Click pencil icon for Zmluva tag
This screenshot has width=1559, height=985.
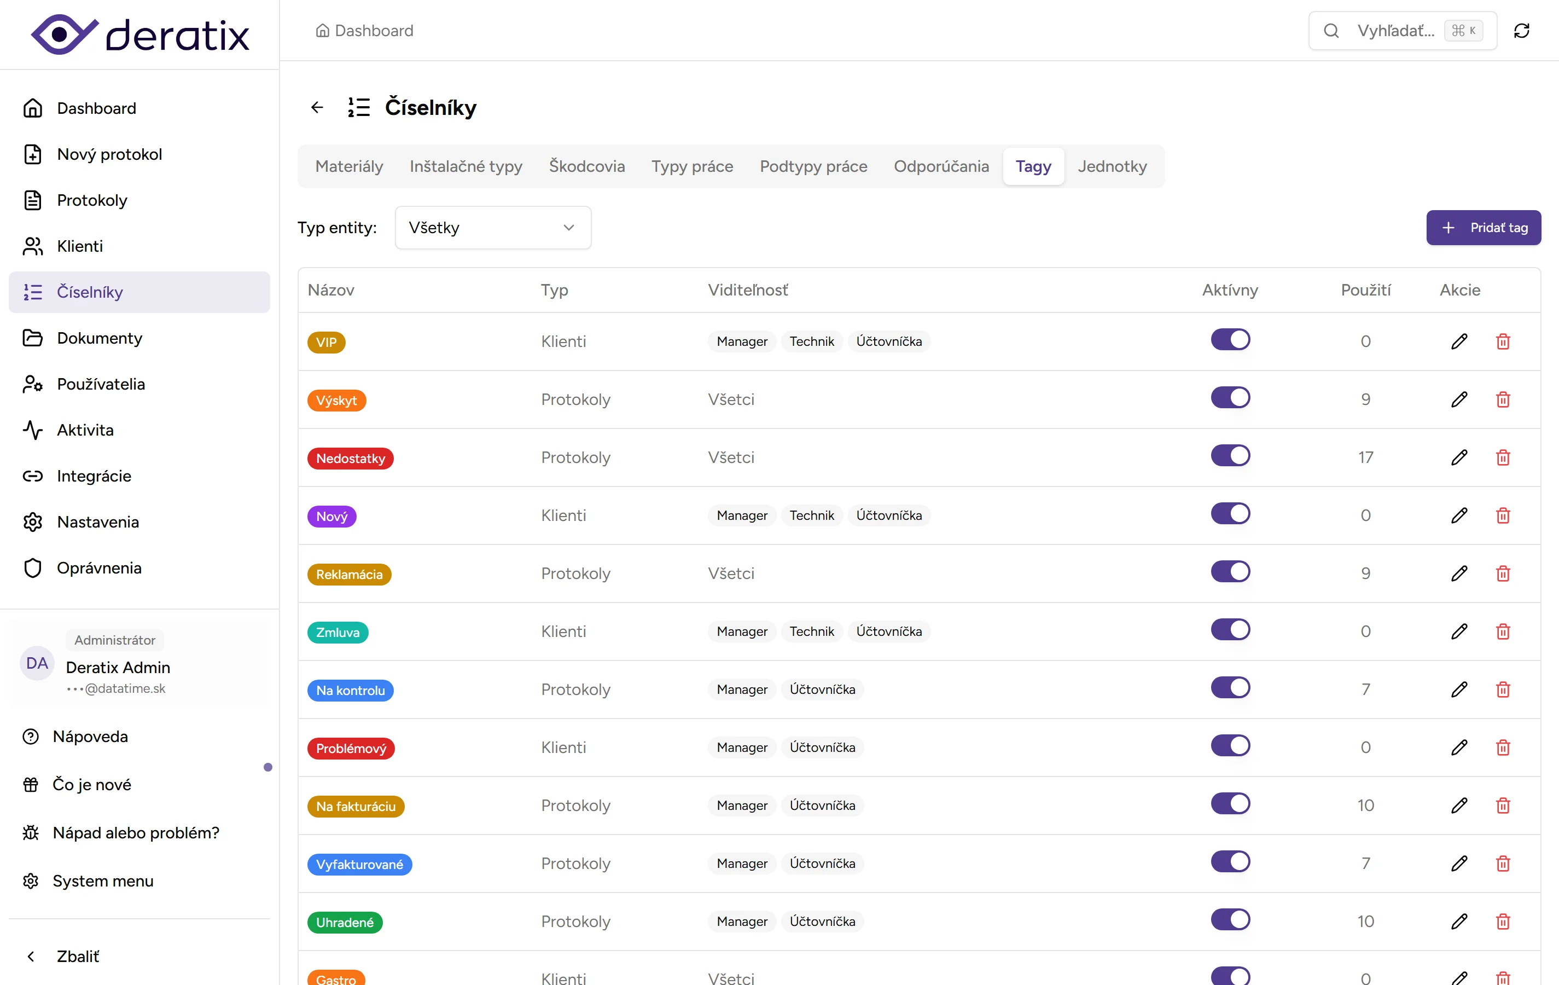pyautogui.click(x=1459, y=631)
